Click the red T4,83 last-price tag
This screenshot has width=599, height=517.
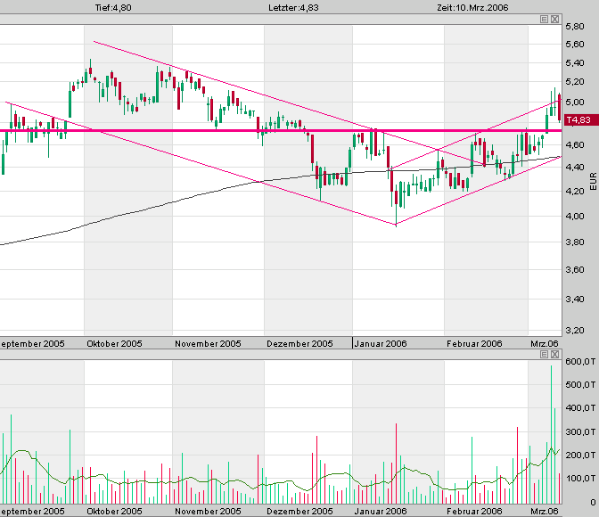coord(581,120)
